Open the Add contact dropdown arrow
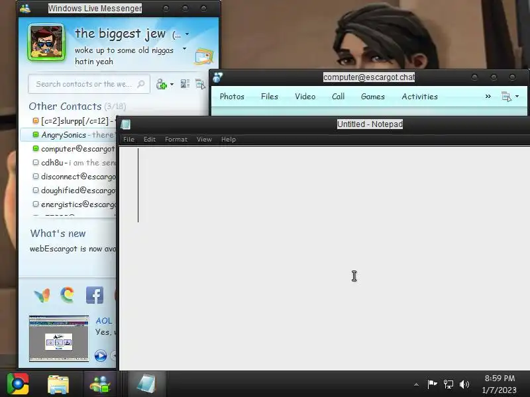530x397 pixels. [x=172, y=84]
